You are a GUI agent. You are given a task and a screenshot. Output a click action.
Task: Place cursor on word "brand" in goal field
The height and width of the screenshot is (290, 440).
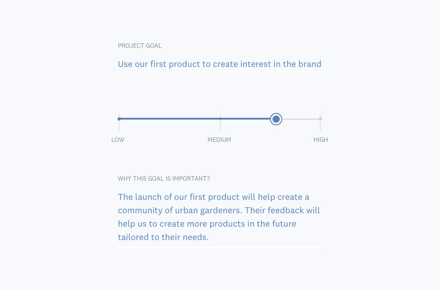pyautogui.click(x=310, y=64)
